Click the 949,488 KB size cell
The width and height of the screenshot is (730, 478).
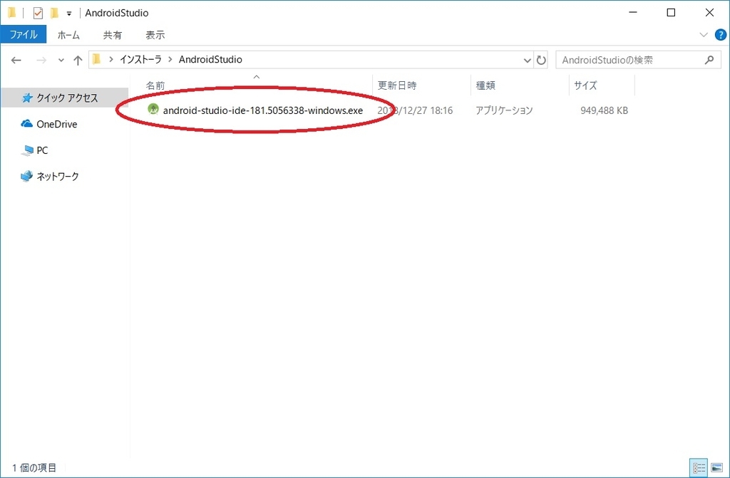pyautogui.click(x=604, y=110)
